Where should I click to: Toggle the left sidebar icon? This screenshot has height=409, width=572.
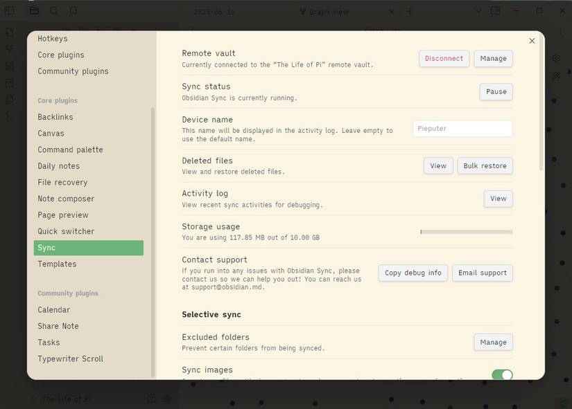(10, 11)
